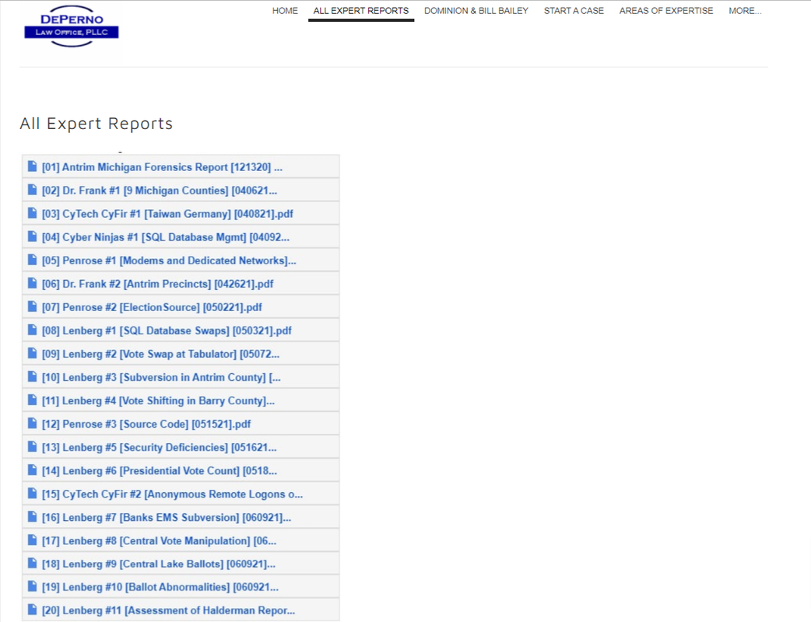
Task: Open [08] Lenberg #1 SQL Database Swaps pdf
Action: point(167,330)
